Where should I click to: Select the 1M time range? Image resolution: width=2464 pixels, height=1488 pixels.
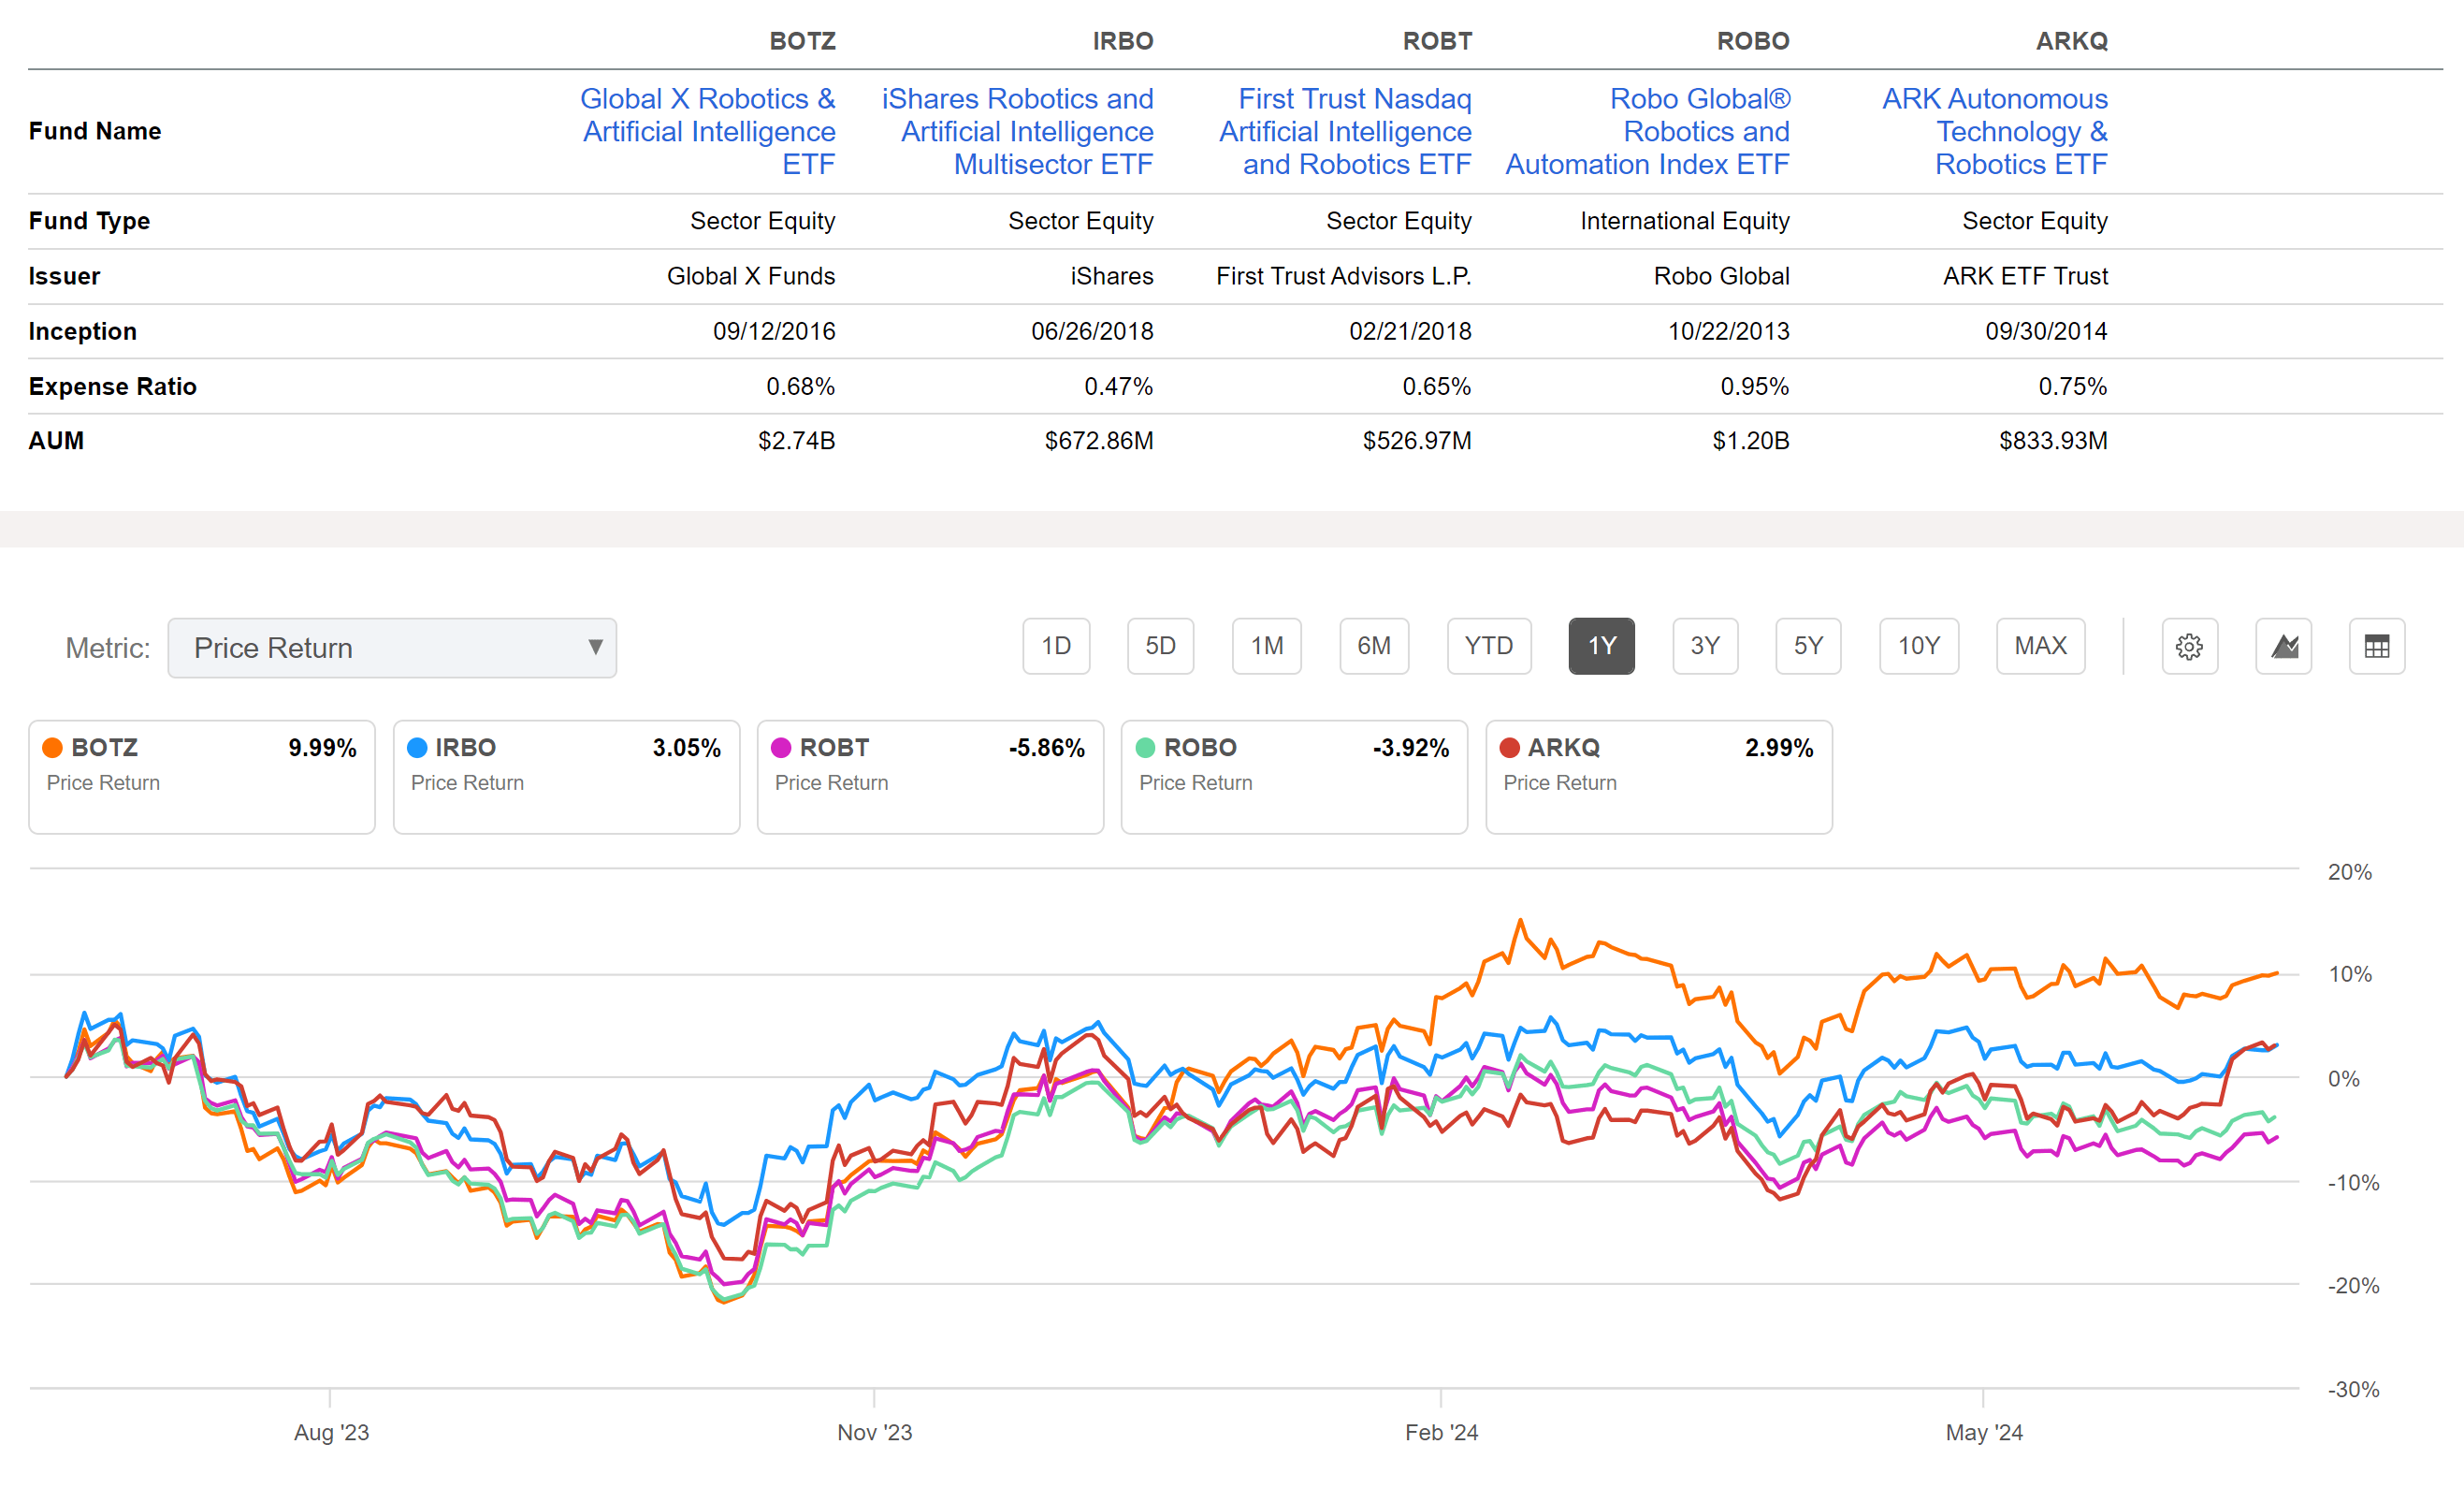click(1266, 647)
